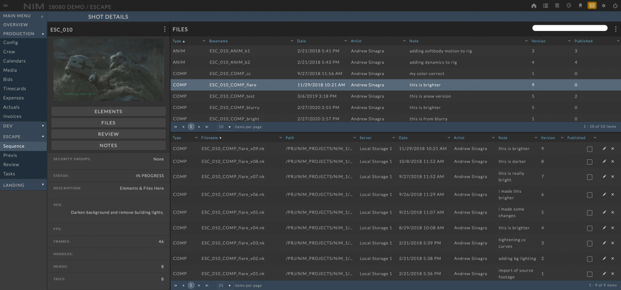Select Previs in the sidebar
621x290 pixels.
[x=10, y=155]
